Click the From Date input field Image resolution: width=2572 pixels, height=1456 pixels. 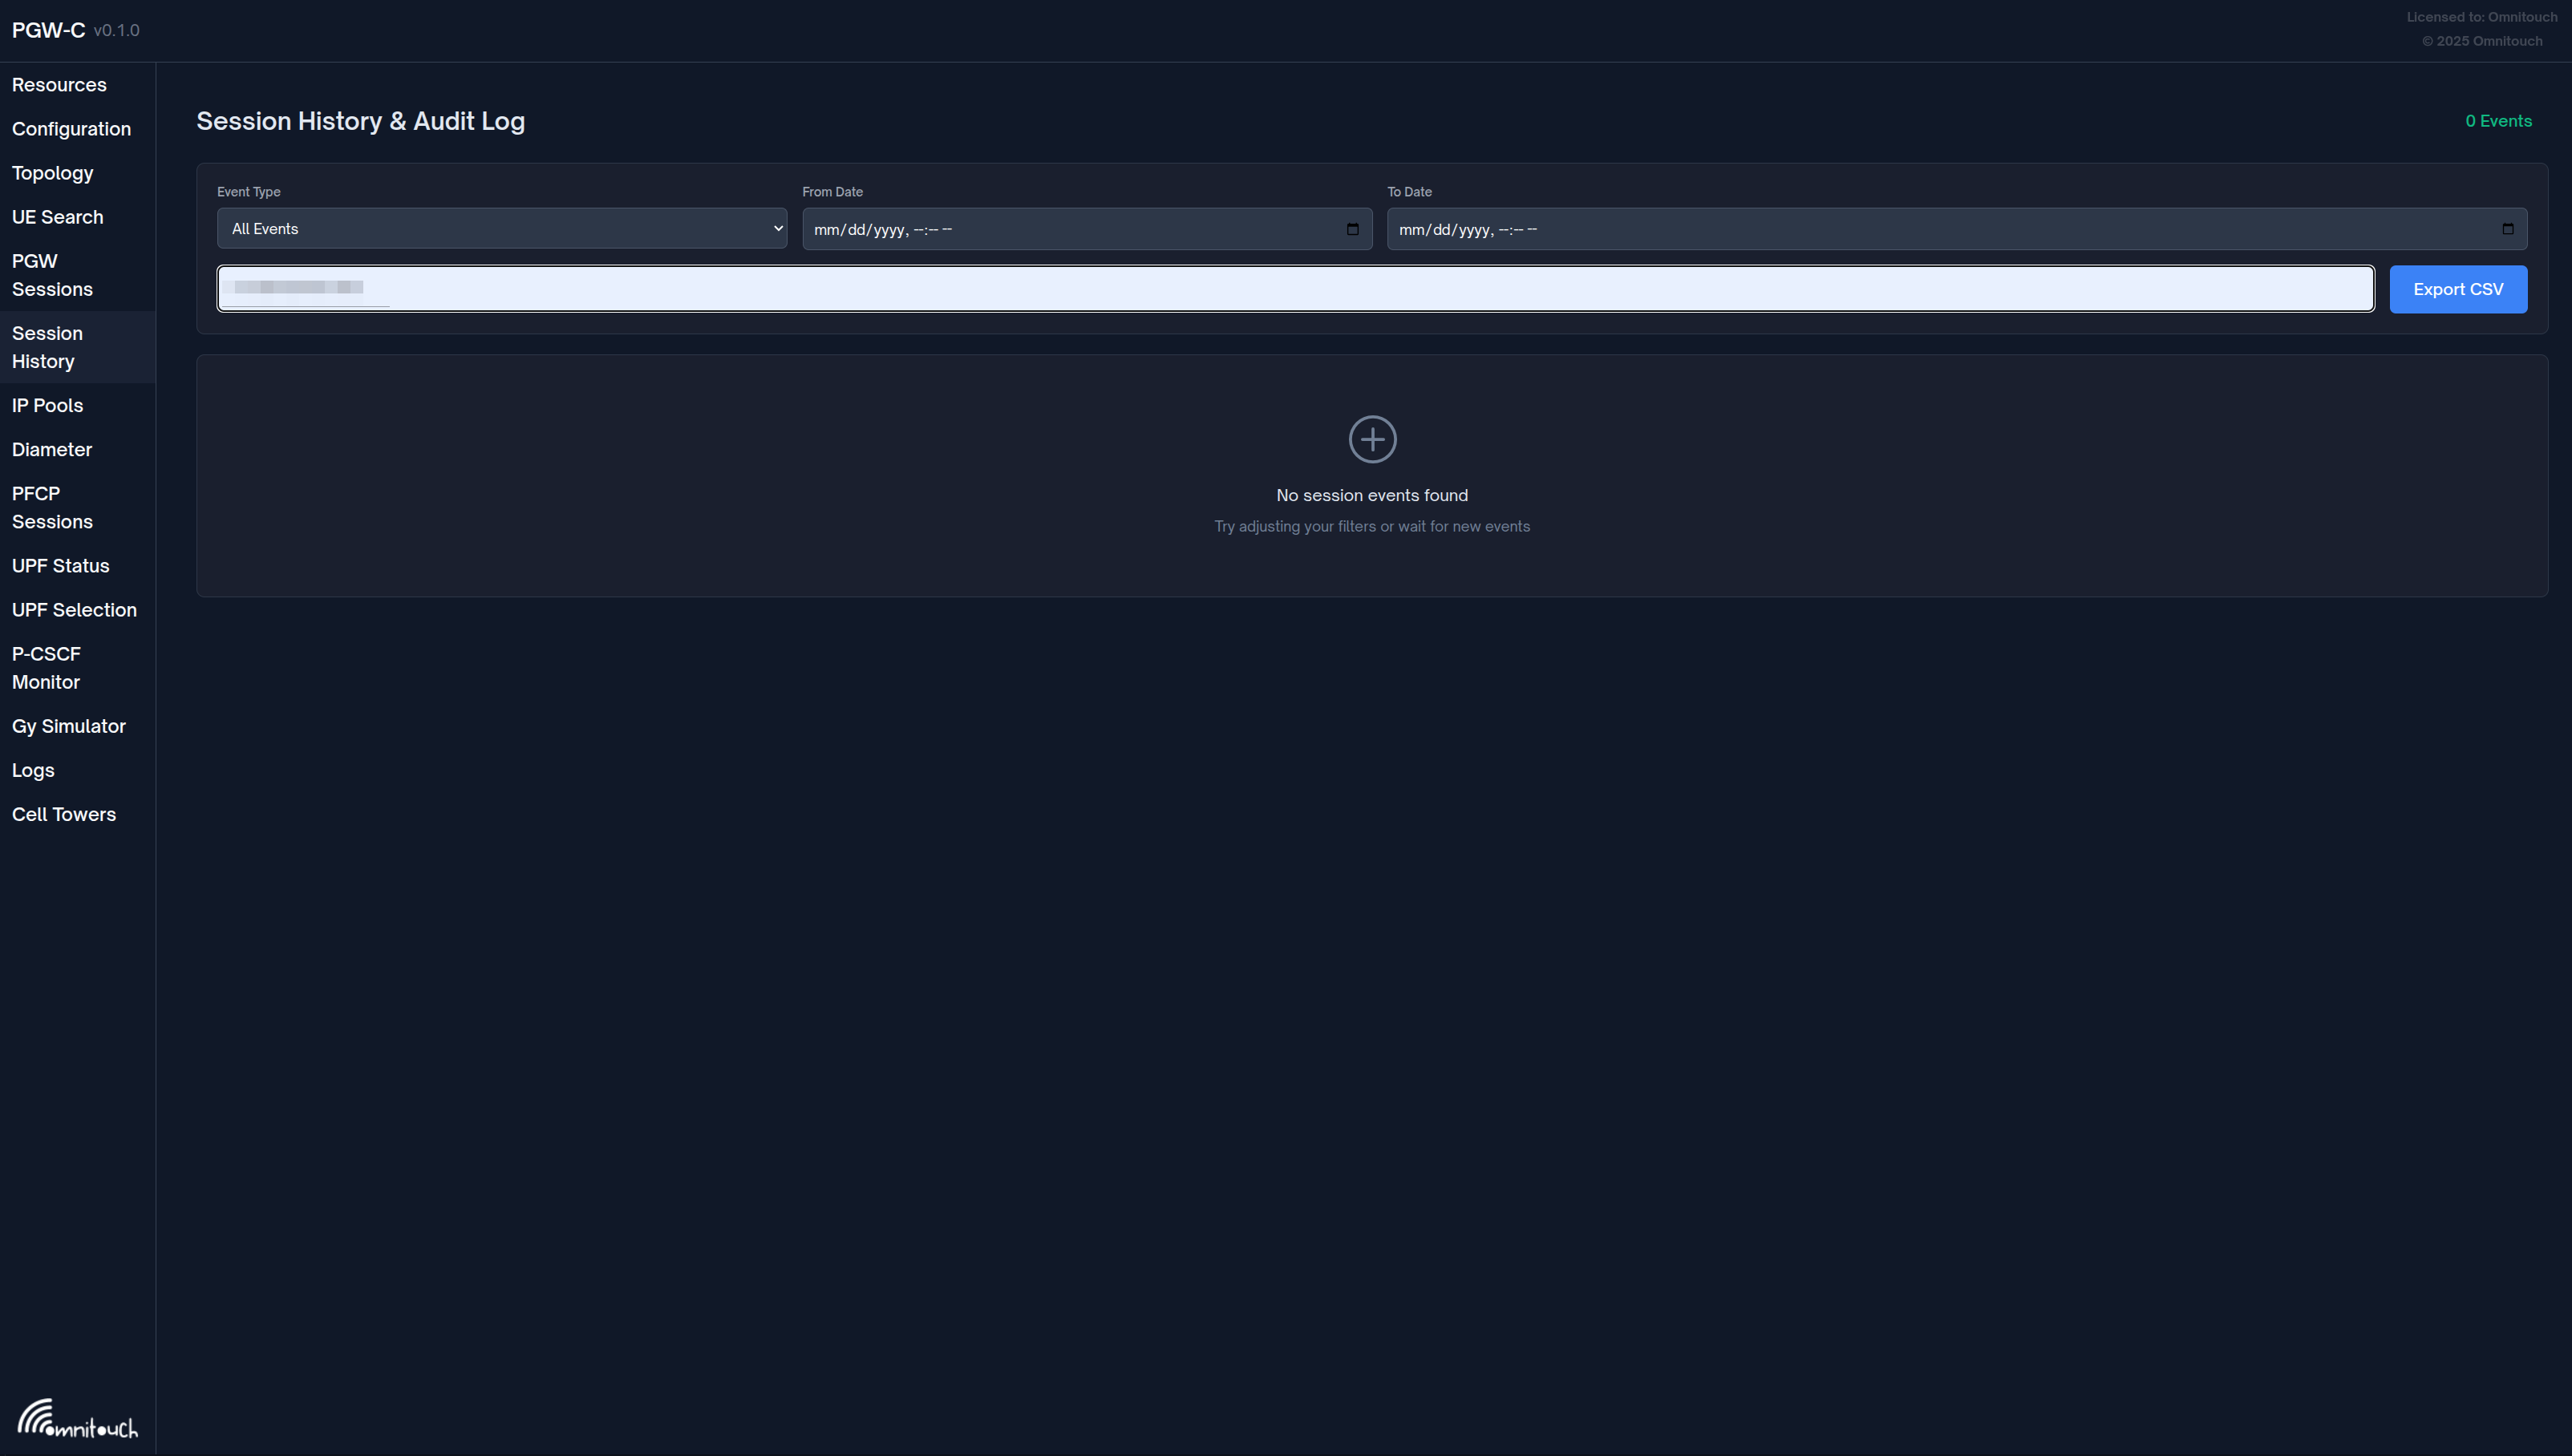(1070, 229)
